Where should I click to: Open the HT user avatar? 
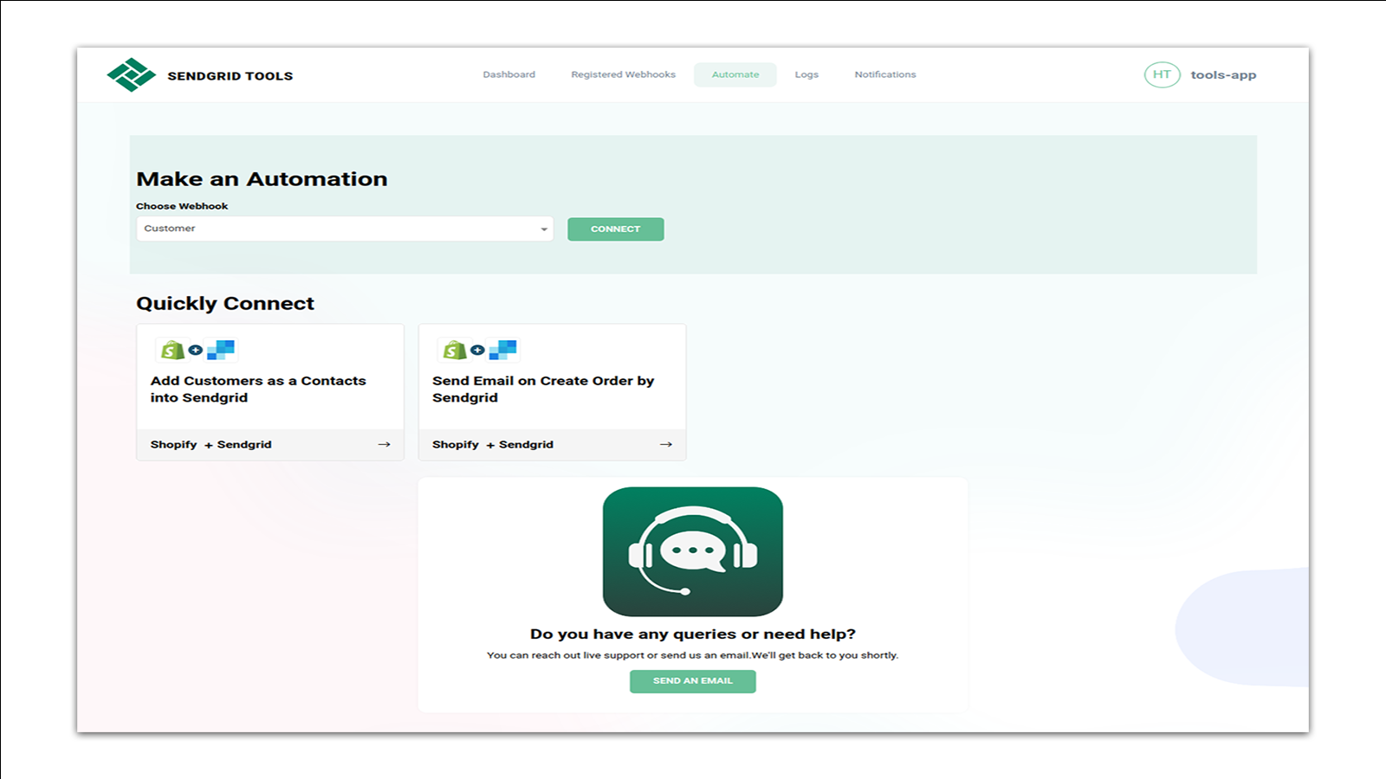tap(1162, 75)
